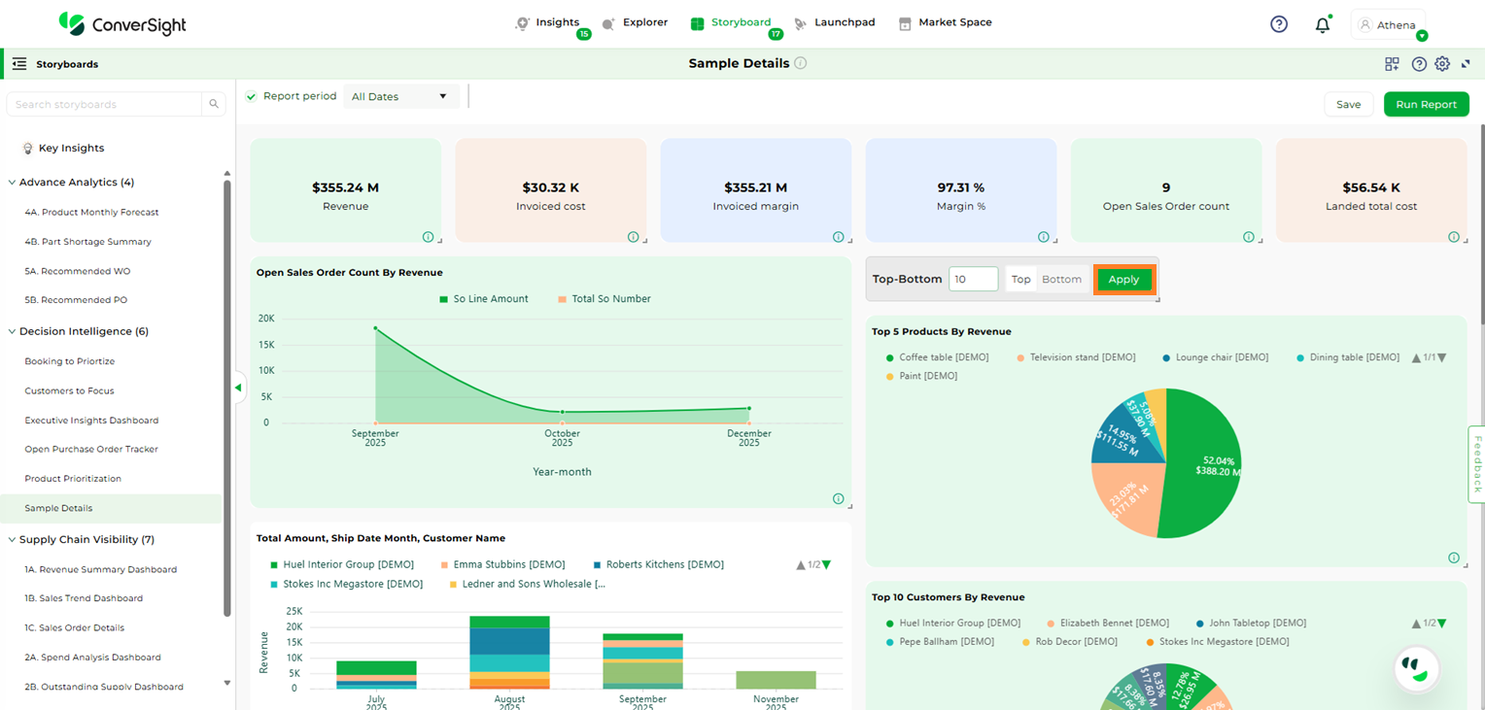Open the Launchpad tab
1485x710 pixels.
(834, 22)
